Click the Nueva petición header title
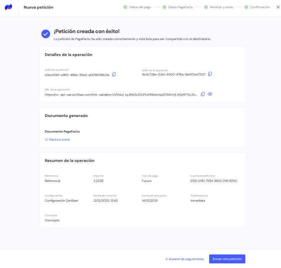The height and width of the screenshot is (268, 281). pyautogui.click(x=38, y=7)
